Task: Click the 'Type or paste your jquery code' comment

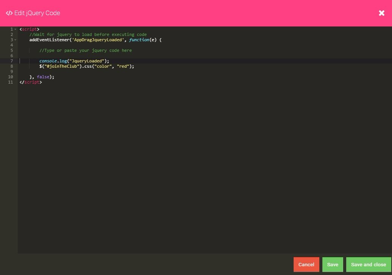Action: [x=86, y=50]
